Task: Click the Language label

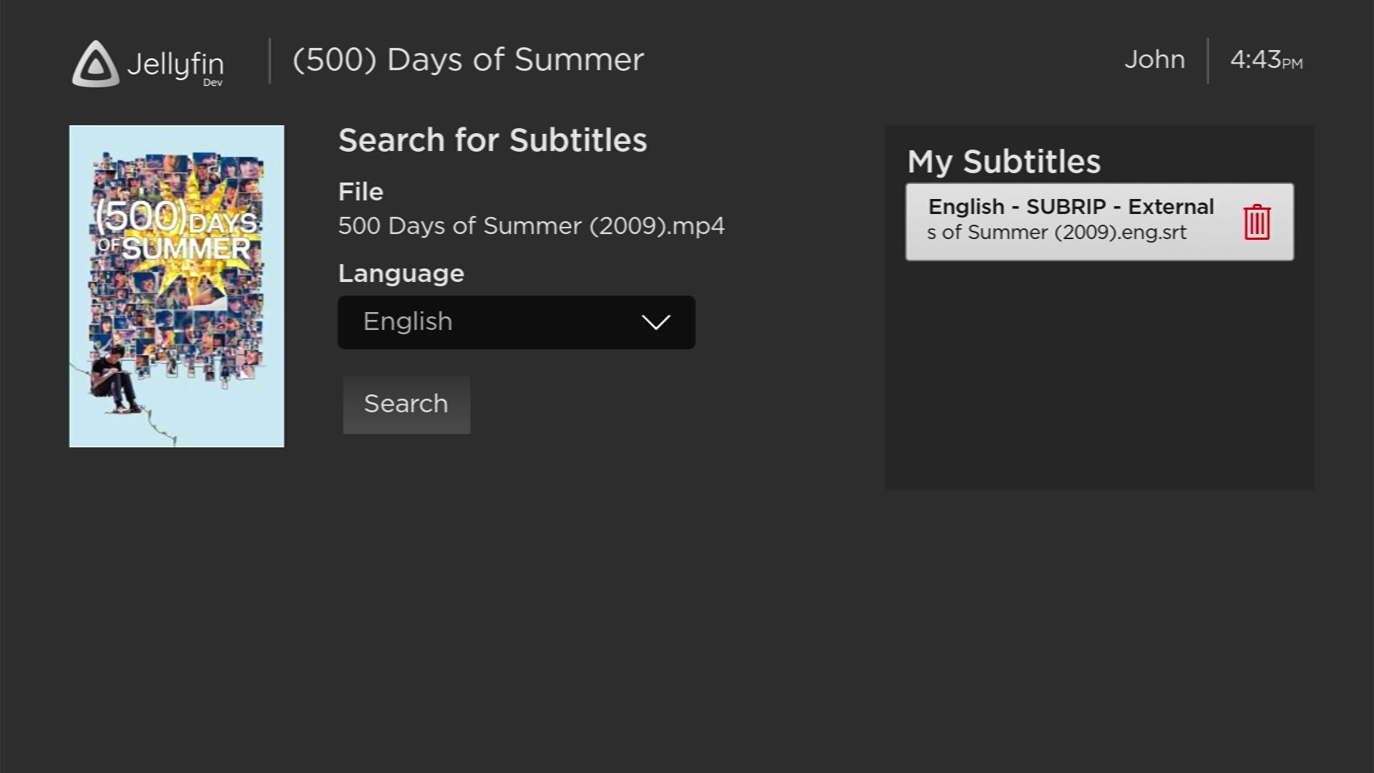Action: [x=401, y=273]
